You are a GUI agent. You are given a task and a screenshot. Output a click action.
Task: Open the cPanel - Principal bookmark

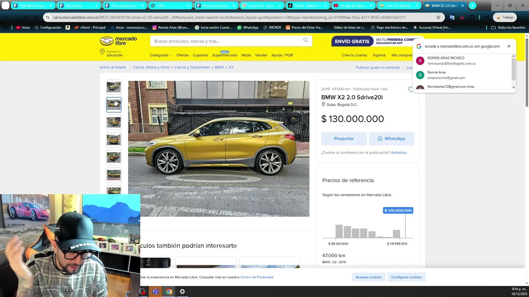(90, 28)
